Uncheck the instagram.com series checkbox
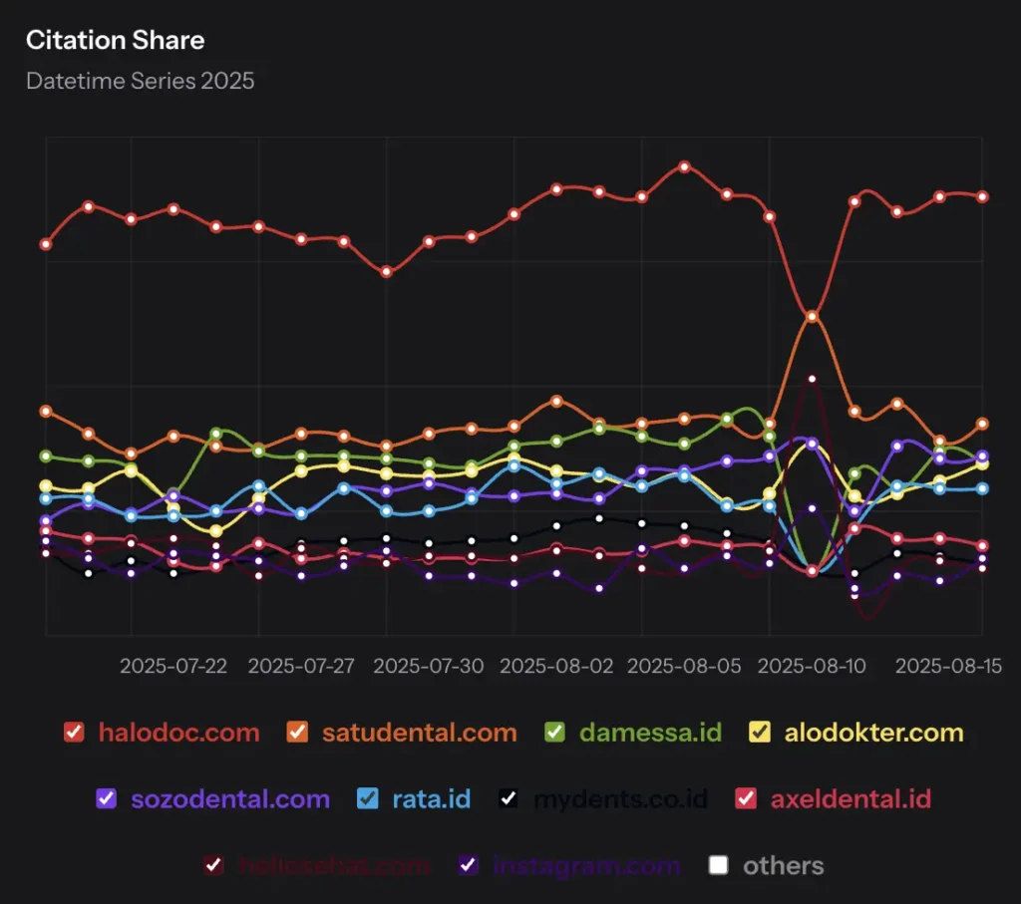This screenshot has height=904, width=1021. click(469, 865)
